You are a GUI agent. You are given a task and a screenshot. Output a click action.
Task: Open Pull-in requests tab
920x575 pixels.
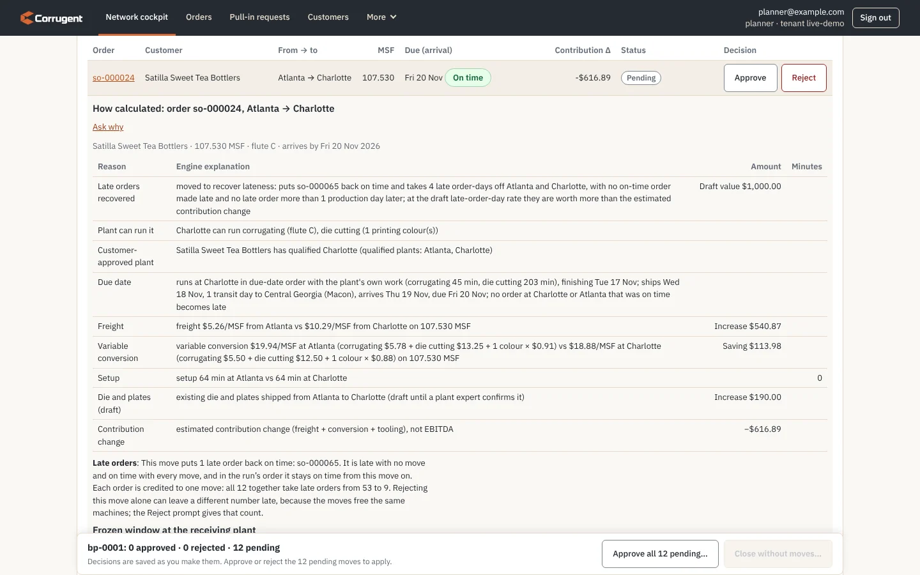point(259,17)
